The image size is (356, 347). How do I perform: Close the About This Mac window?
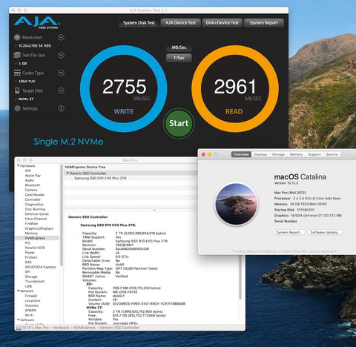pos(203,154)
